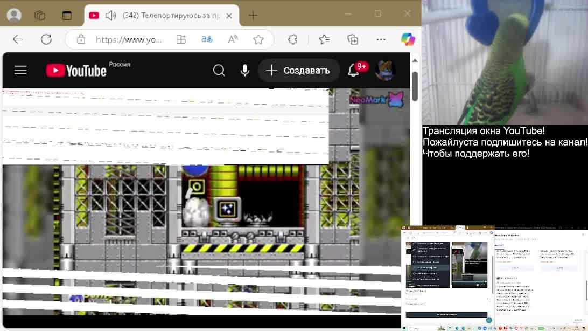Viewport: 588px width, 331px height.
Task: Open the tab actions menu icon
Action: coord(67,16)
